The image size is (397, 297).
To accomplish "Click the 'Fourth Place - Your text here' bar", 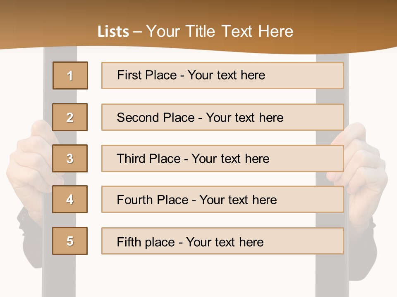I will (222, 199).
